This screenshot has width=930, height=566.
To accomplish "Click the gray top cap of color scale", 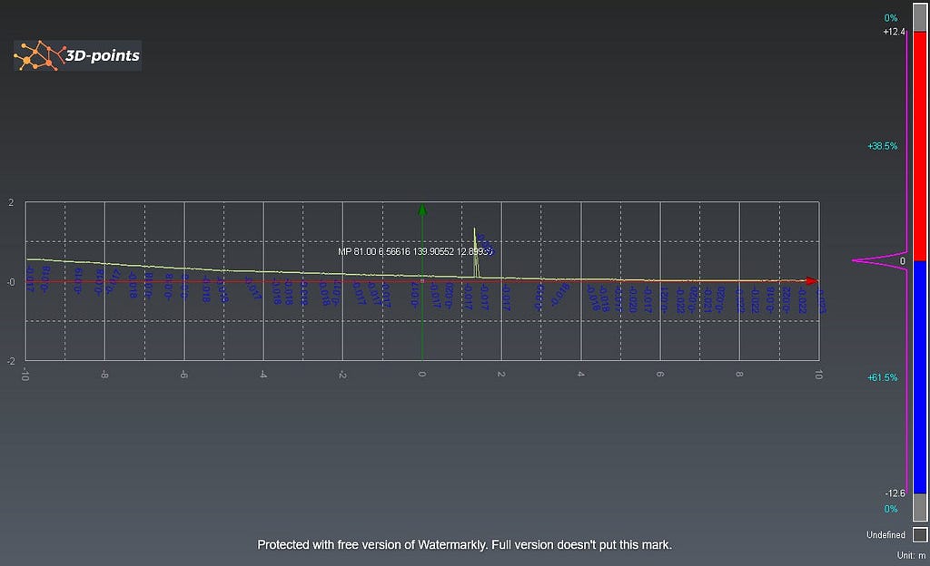I will pos(920,16).
